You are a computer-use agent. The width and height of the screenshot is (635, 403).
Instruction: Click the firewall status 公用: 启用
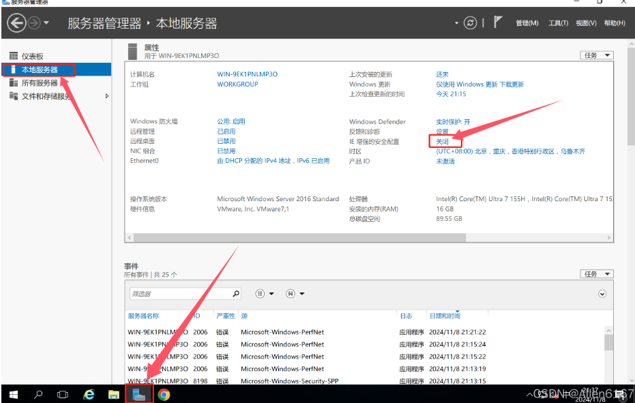[x=231, y=121]
